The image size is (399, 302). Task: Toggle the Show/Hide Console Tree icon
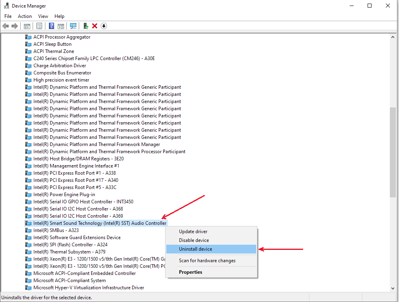click(27, 26)
